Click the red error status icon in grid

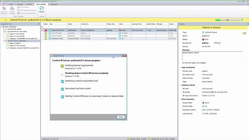click(46, 30)
